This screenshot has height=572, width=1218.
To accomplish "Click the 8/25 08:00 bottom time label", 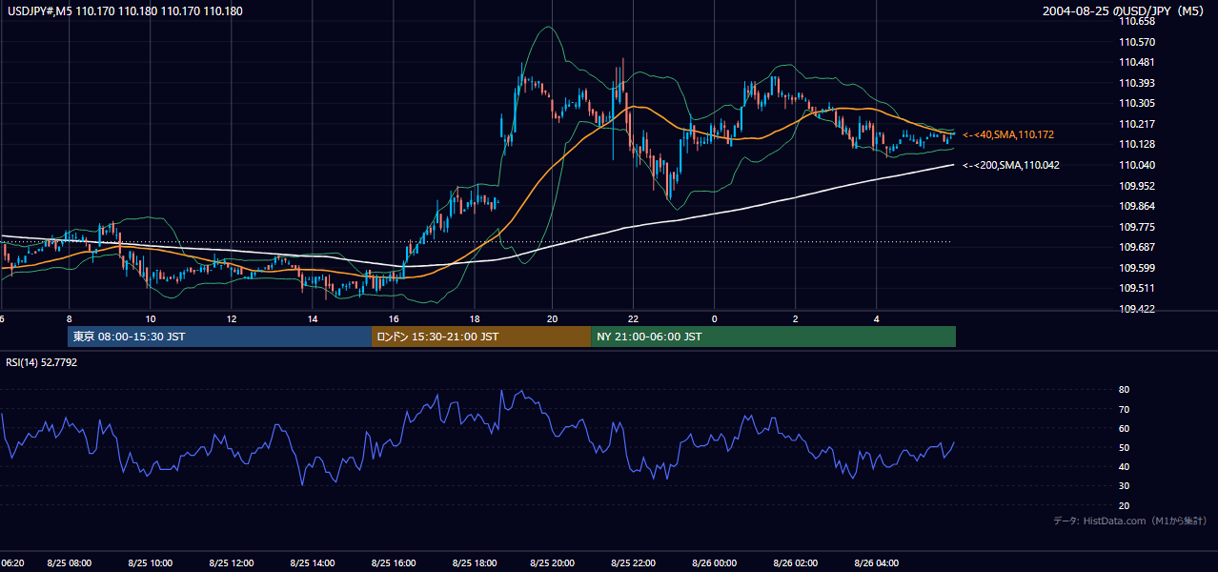I will point(68,563).
